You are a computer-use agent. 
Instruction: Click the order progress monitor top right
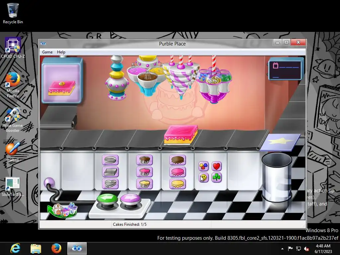pyautogui.click(x=286, y=69)
